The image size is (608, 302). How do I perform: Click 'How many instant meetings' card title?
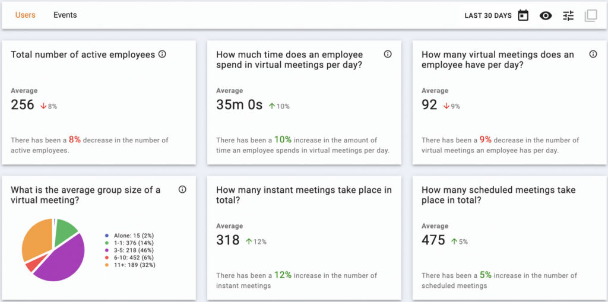point(304,195)
